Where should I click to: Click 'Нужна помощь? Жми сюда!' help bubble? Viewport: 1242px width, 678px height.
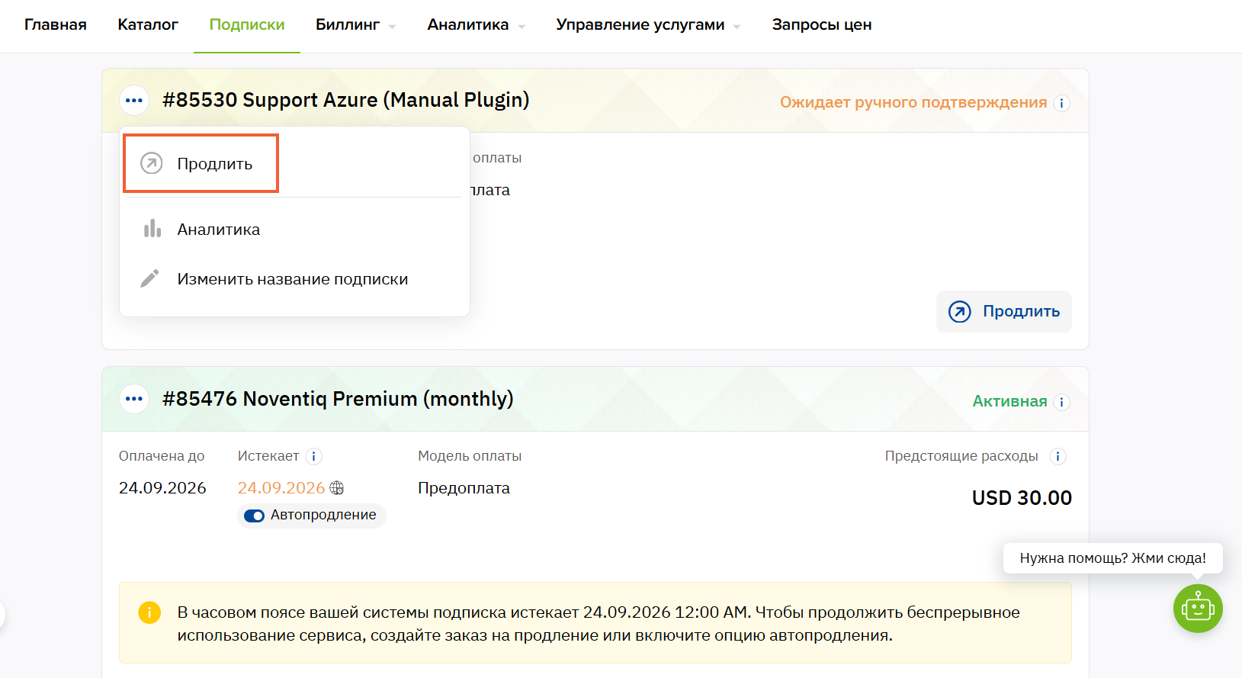tap(1113, 558)
